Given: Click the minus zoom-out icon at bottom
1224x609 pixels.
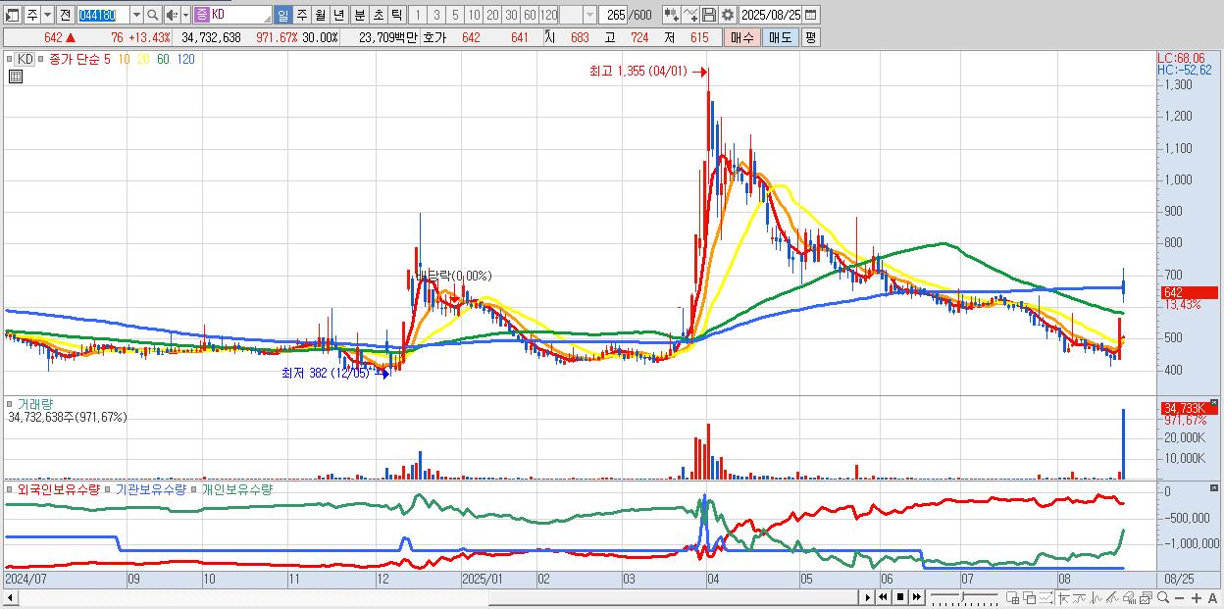Looking at the screenshot, I should (1179, 597).
